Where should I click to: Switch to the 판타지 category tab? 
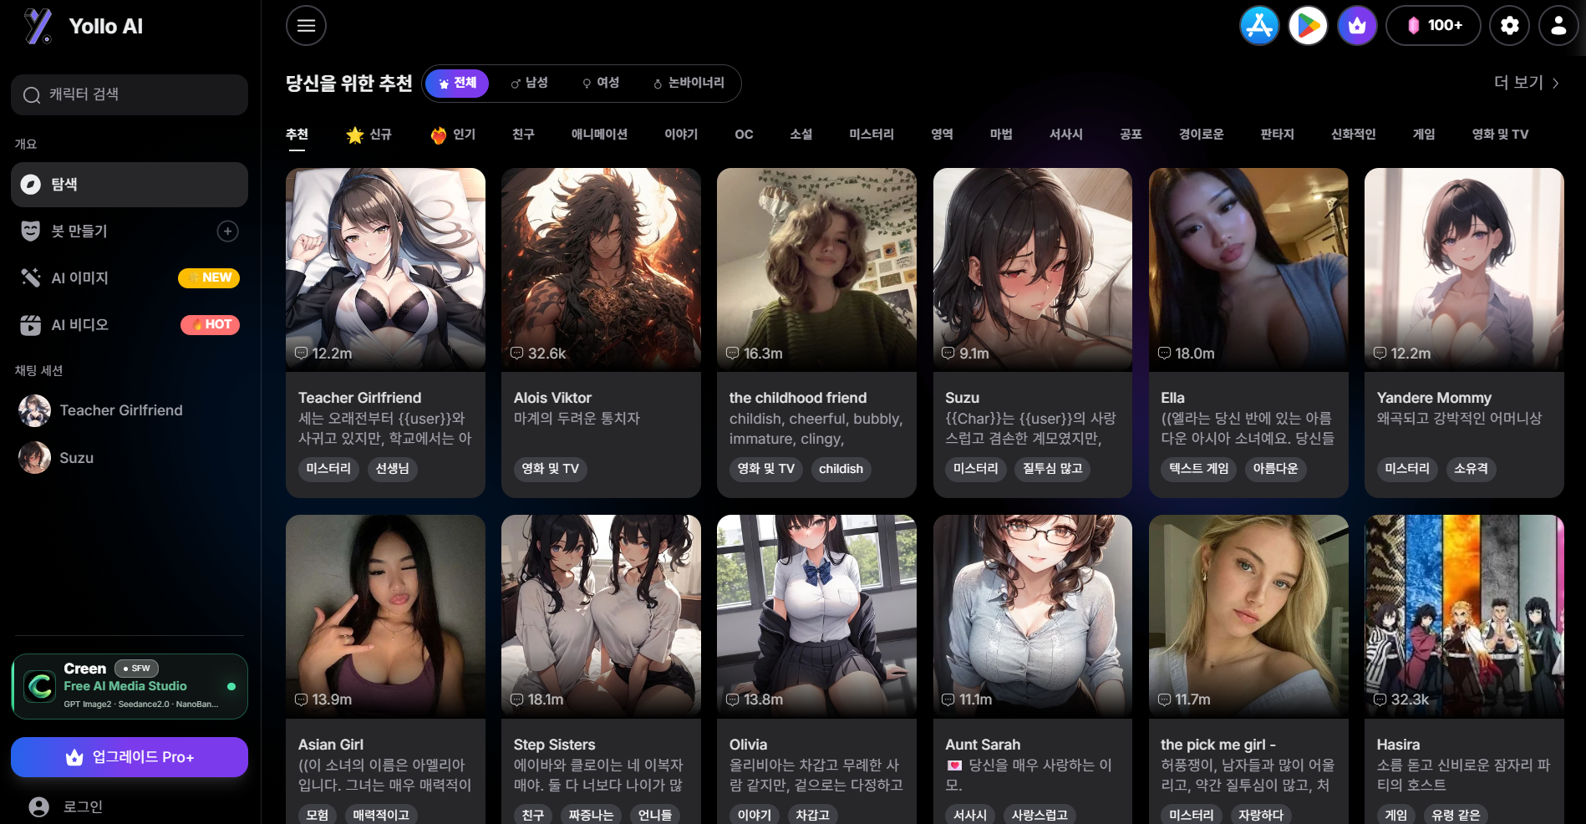pos(1277,135)
